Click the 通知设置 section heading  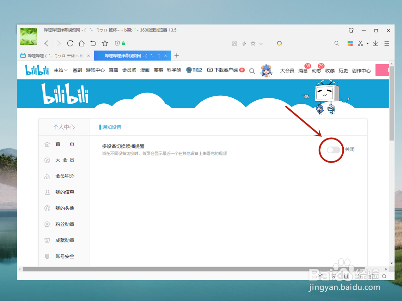click(x=112, y=127)
